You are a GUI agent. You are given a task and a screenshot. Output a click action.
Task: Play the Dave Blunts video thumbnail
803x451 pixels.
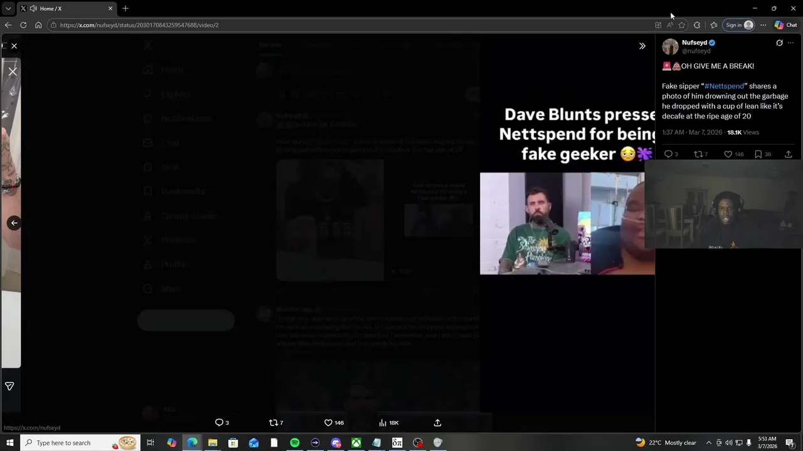coord(567,224)
